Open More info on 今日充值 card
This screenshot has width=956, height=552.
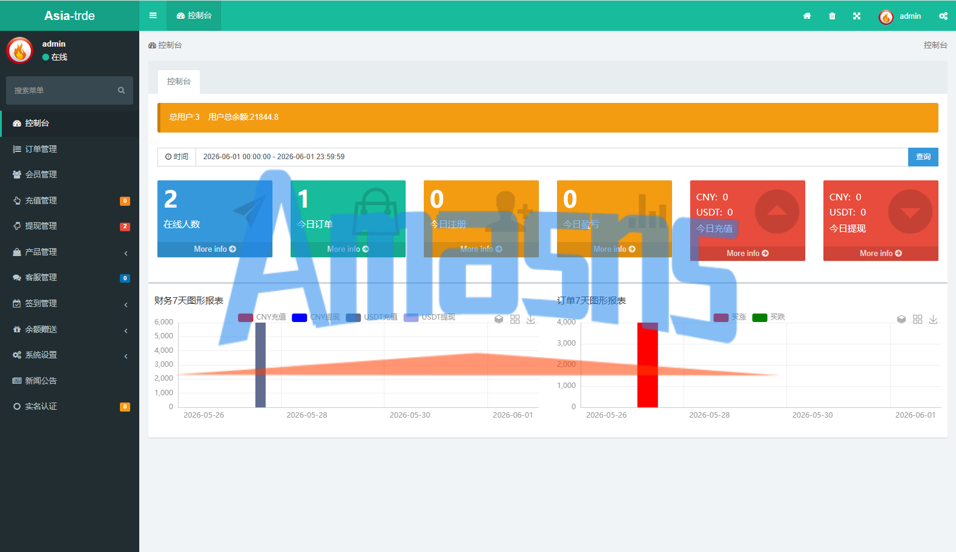748,253
